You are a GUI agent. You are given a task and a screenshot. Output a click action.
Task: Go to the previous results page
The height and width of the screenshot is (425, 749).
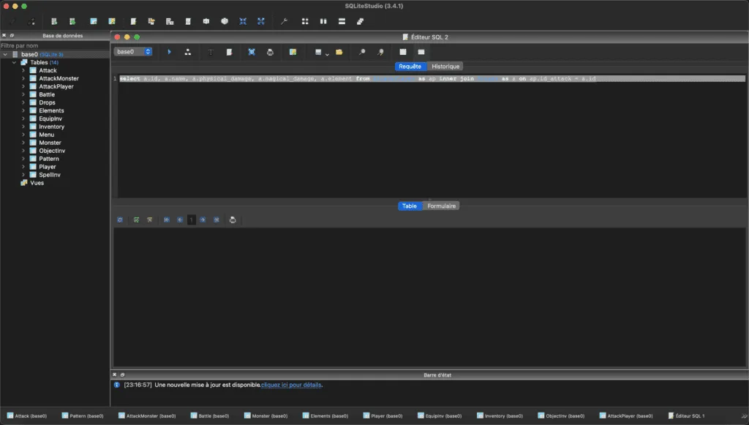(180, 219)
